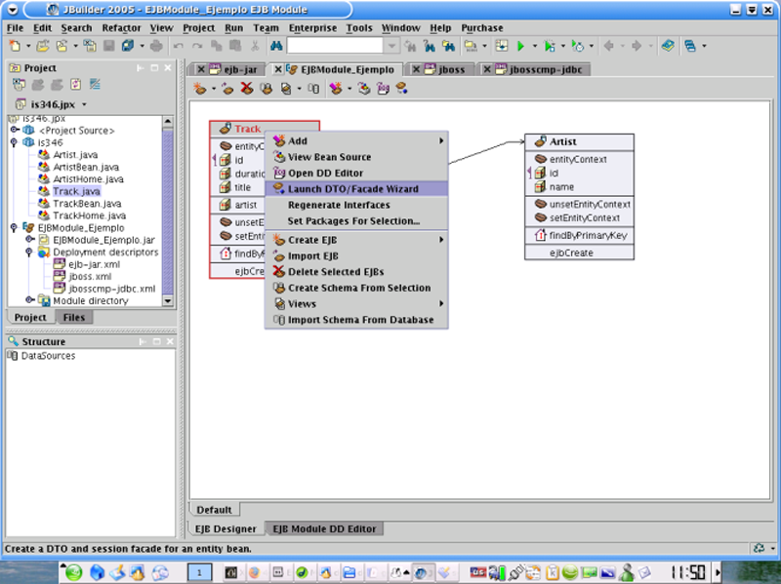Click the ejb-jar.xml file icon in the tree
Screen dimensions: 781x584
click(x=60, y=263)
